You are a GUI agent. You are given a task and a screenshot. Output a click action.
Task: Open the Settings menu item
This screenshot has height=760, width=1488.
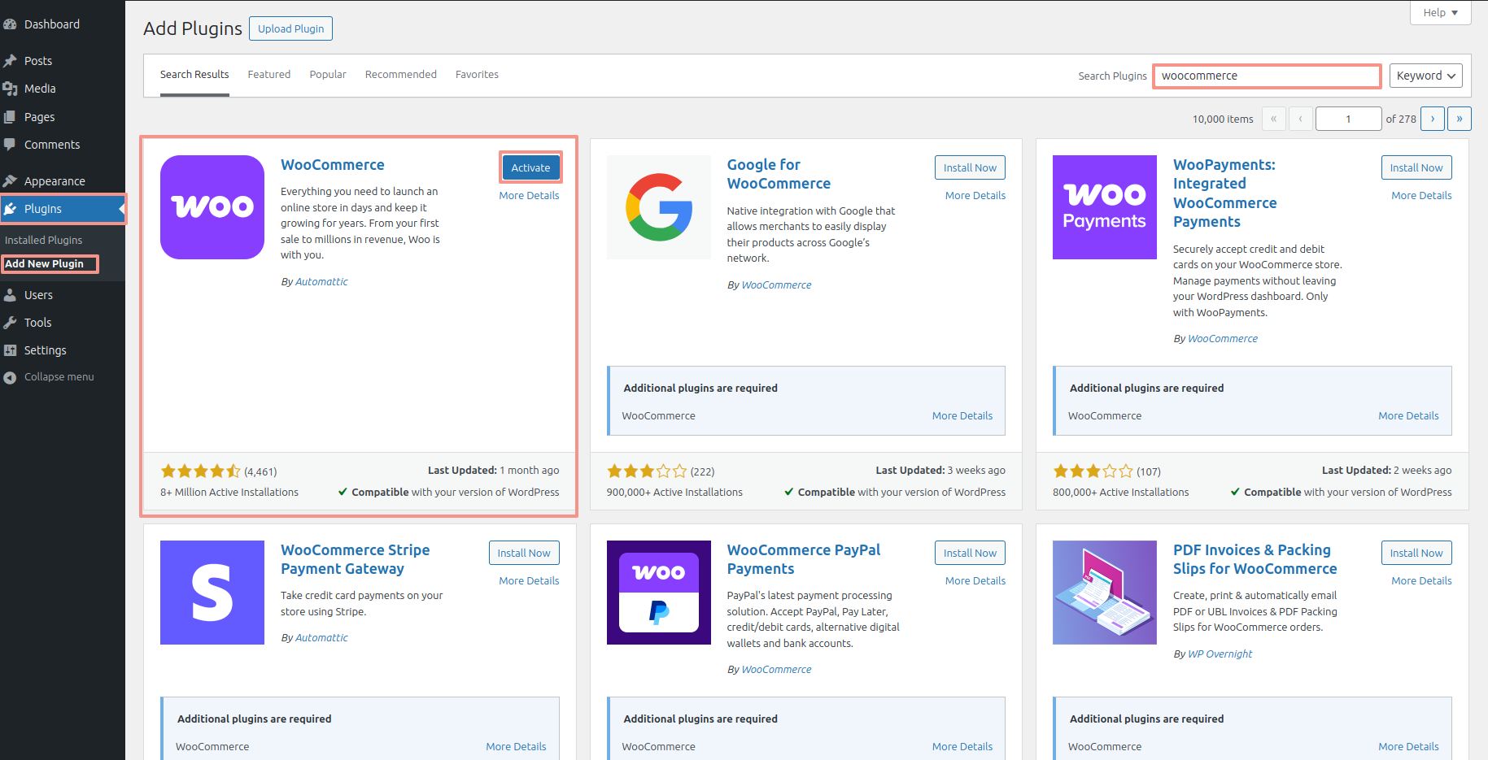tap(63, 350)
